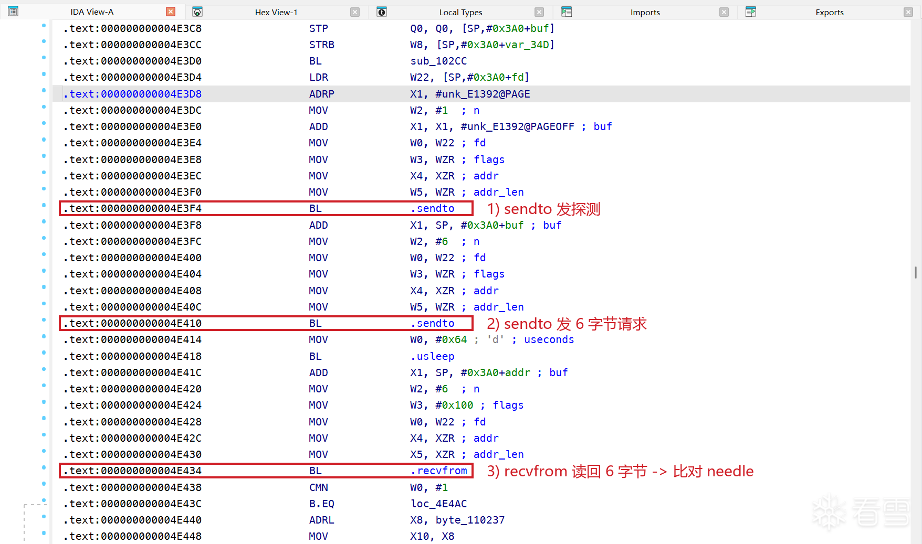Click the STP mnemonic at 4E3C8
This screenshot has height=544, width=922.
[318, 28]
